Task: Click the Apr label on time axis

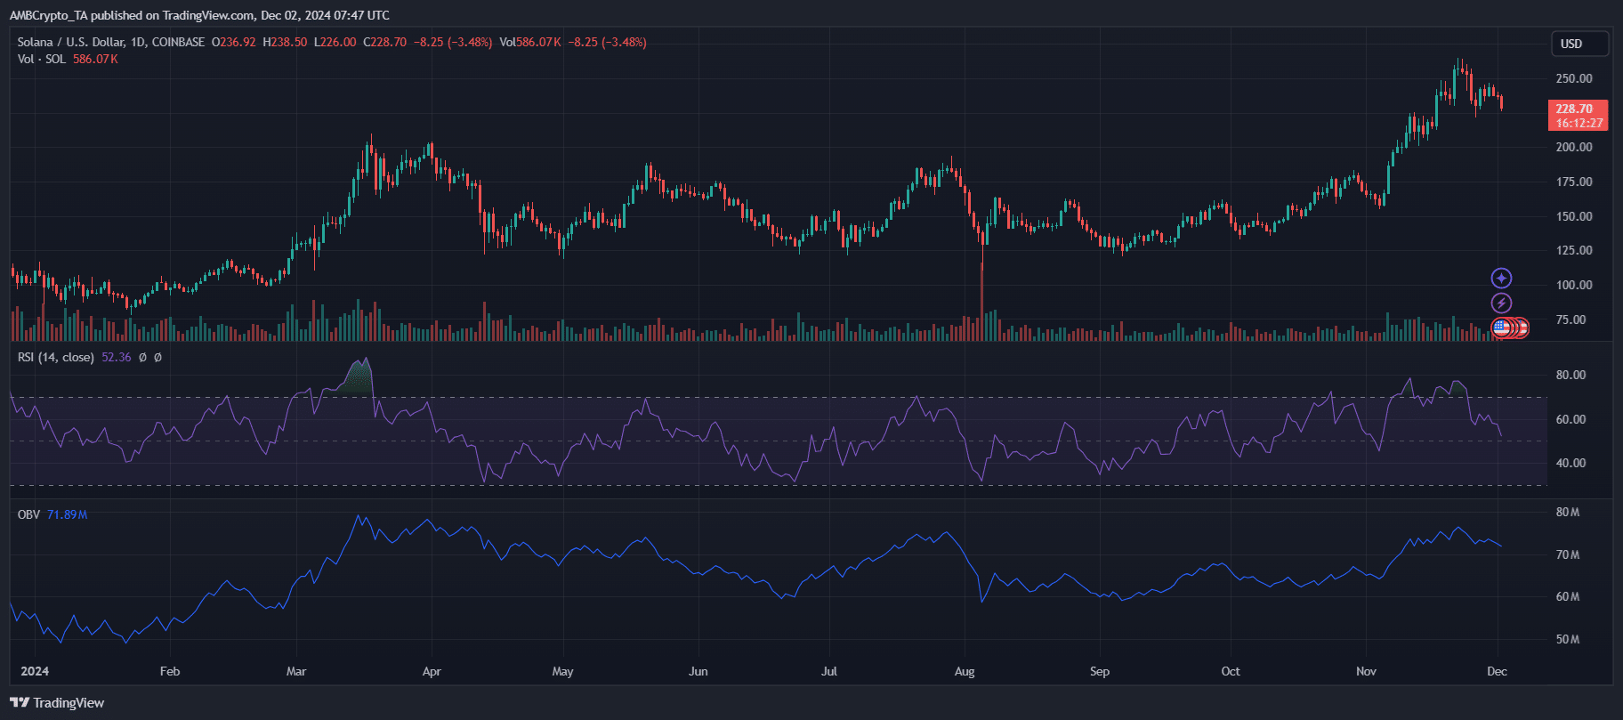Action: click(432, 671)
